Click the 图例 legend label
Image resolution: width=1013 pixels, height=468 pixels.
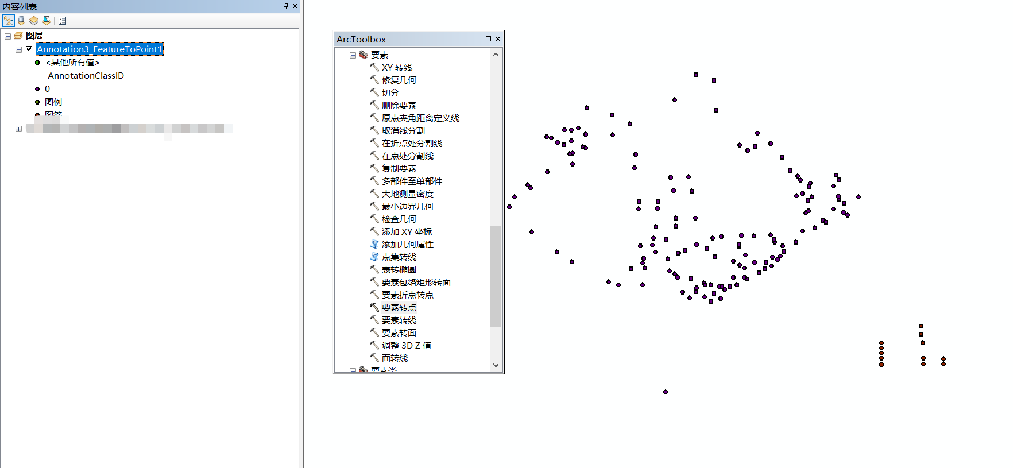53,102
